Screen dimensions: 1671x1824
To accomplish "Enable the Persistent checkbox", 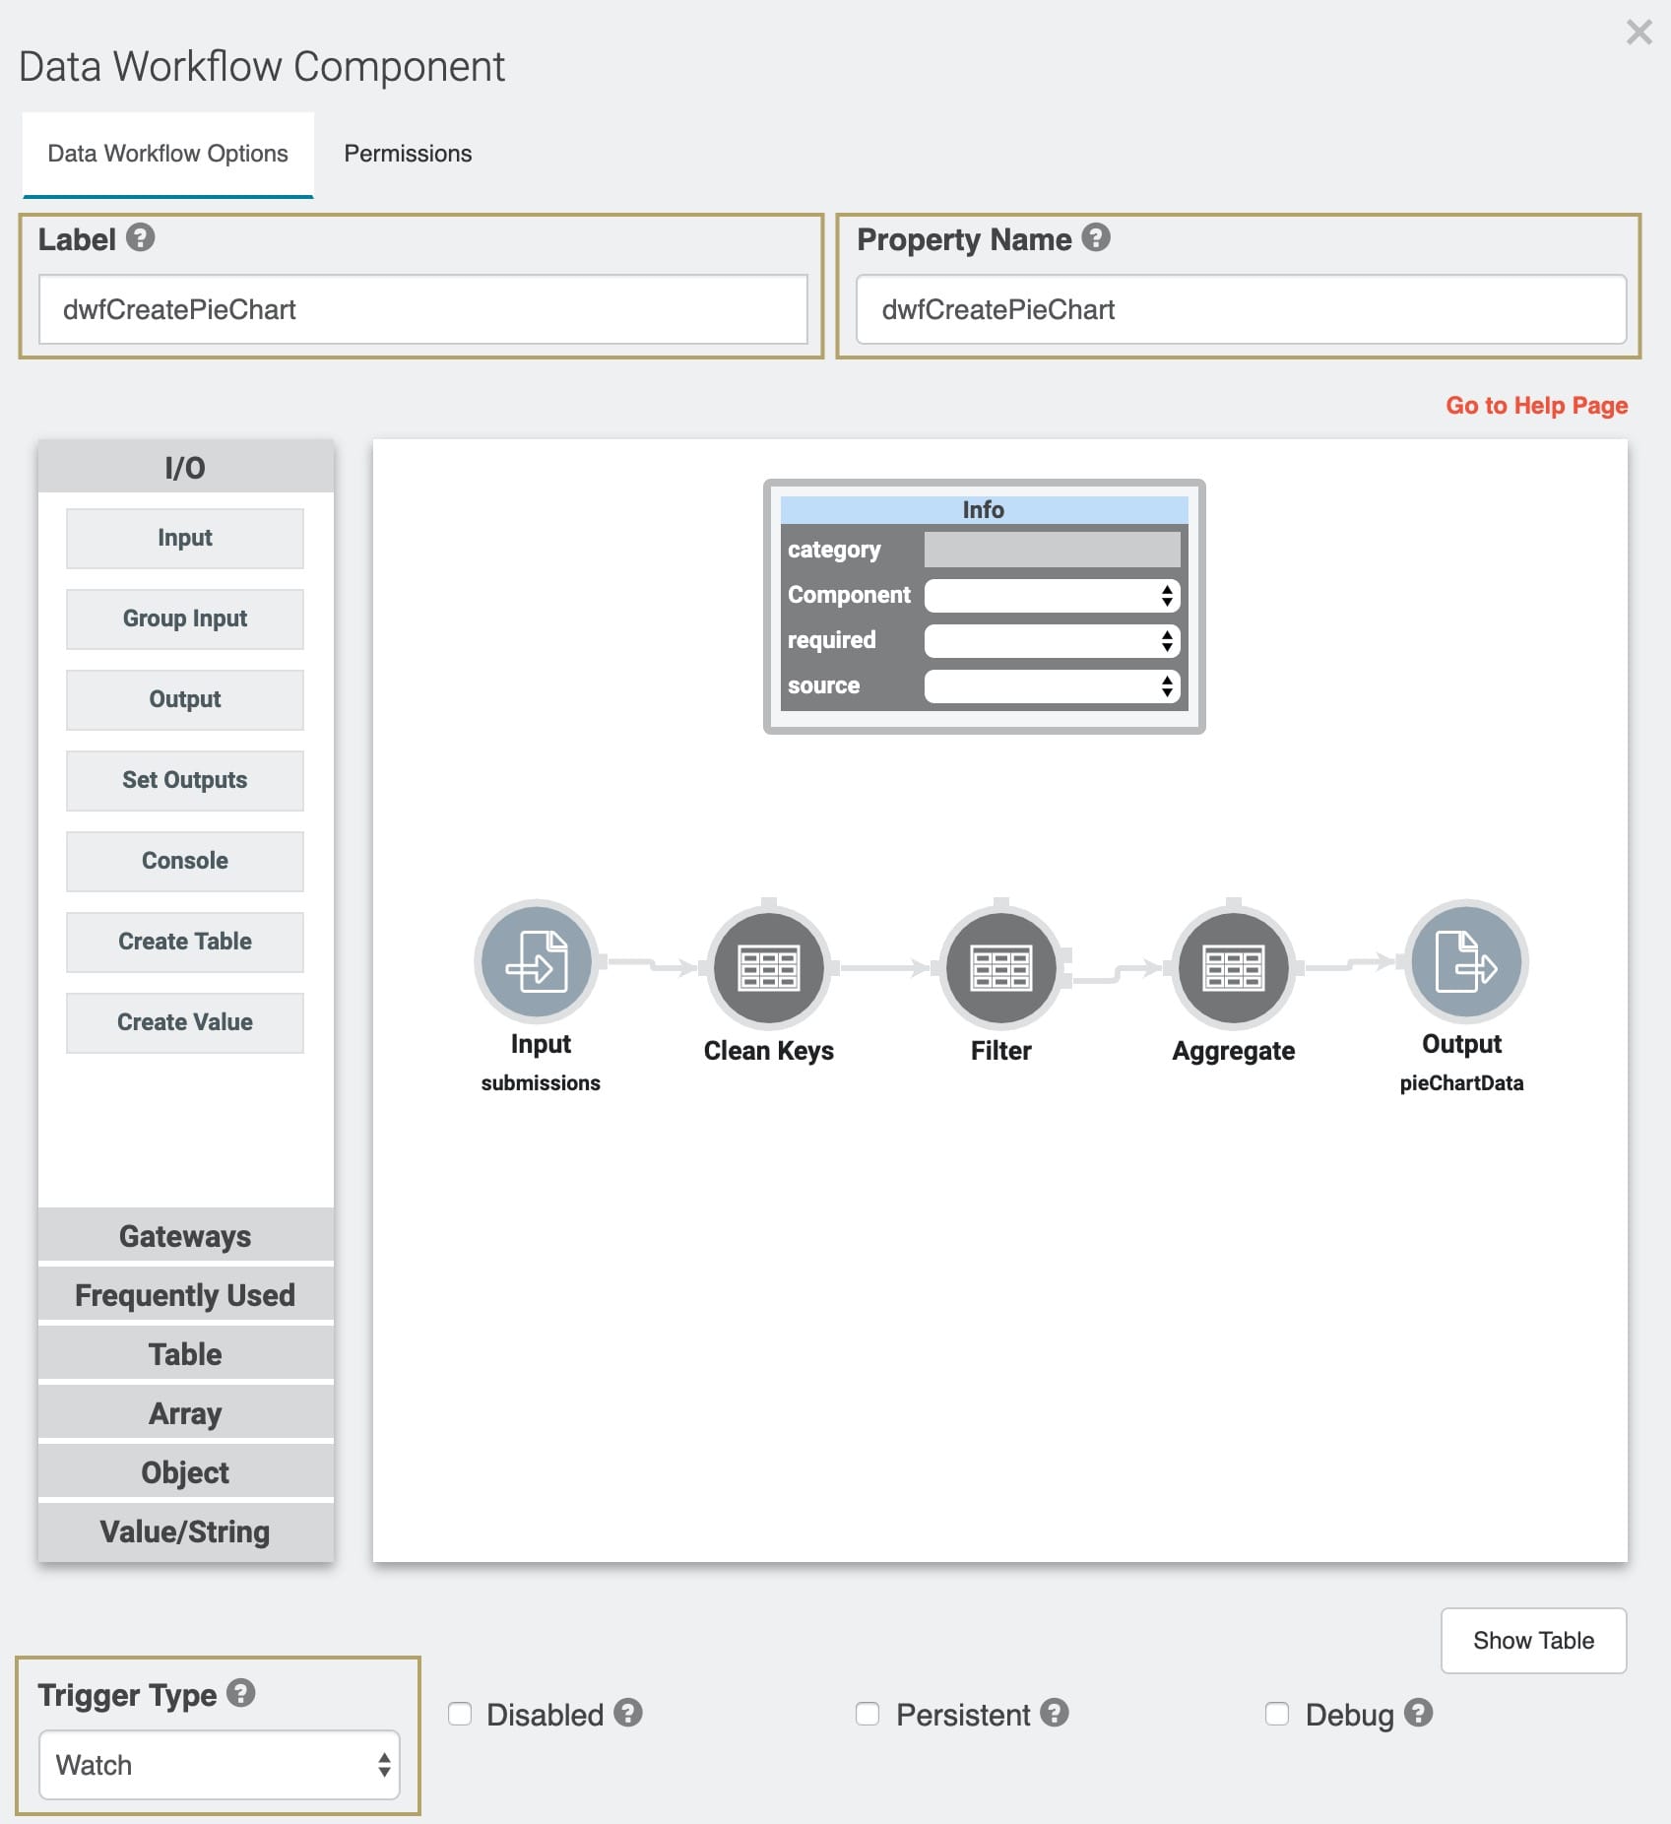I will [868, 1714].
